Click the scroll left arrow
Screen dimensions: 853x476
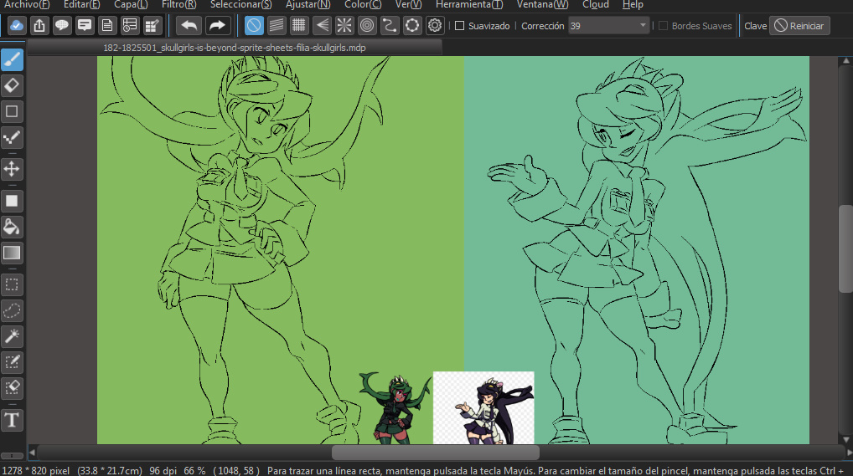[32, 452]
